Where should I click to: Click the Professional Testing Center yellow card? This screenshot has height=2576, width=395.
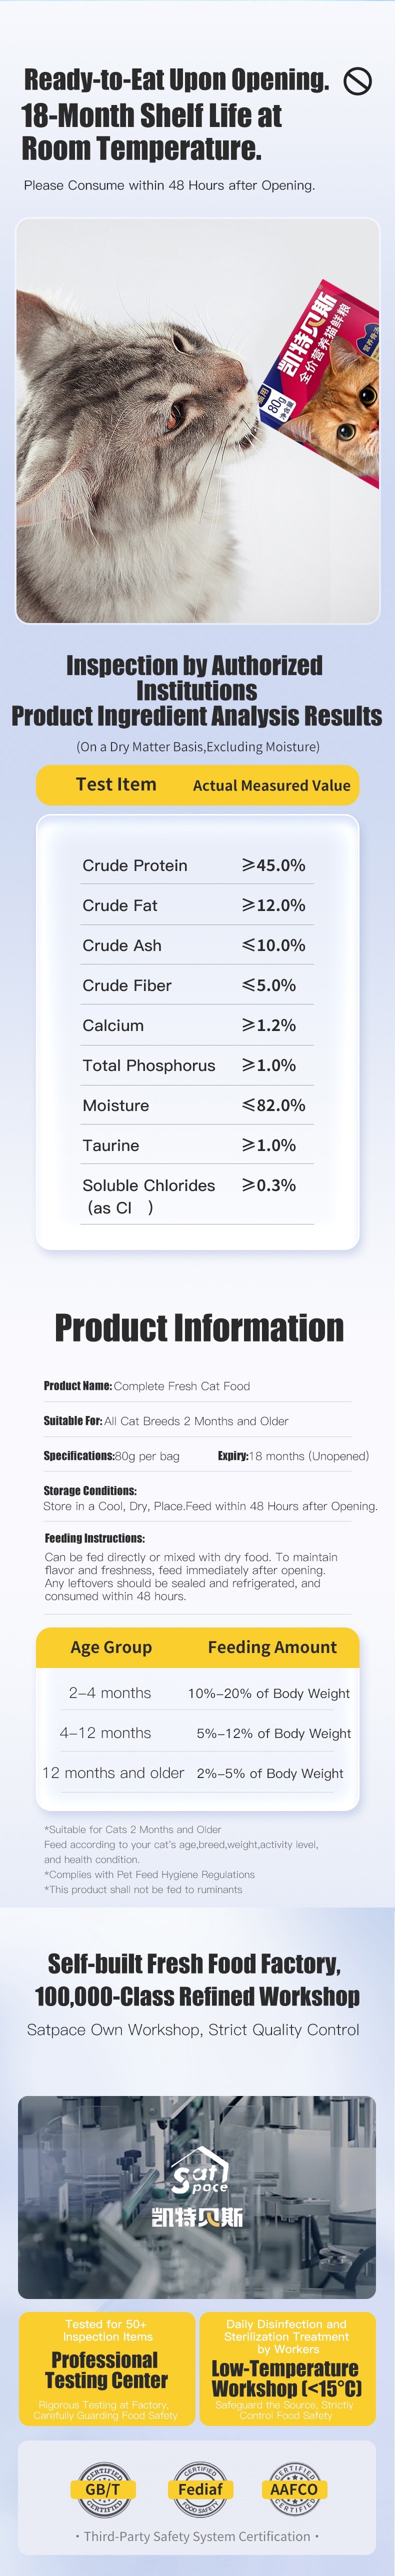(x=106, y=2369)
